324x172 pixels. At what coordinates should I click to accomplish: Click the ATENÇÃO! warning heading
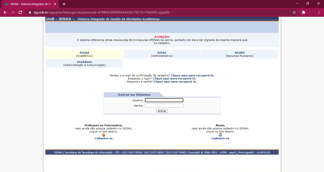pos(162,37)
